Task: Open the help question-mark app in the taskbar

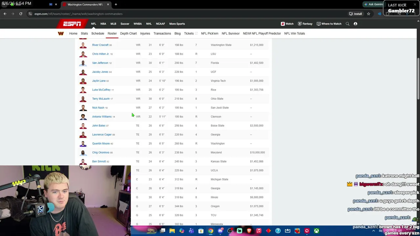Action: [278, 231]
